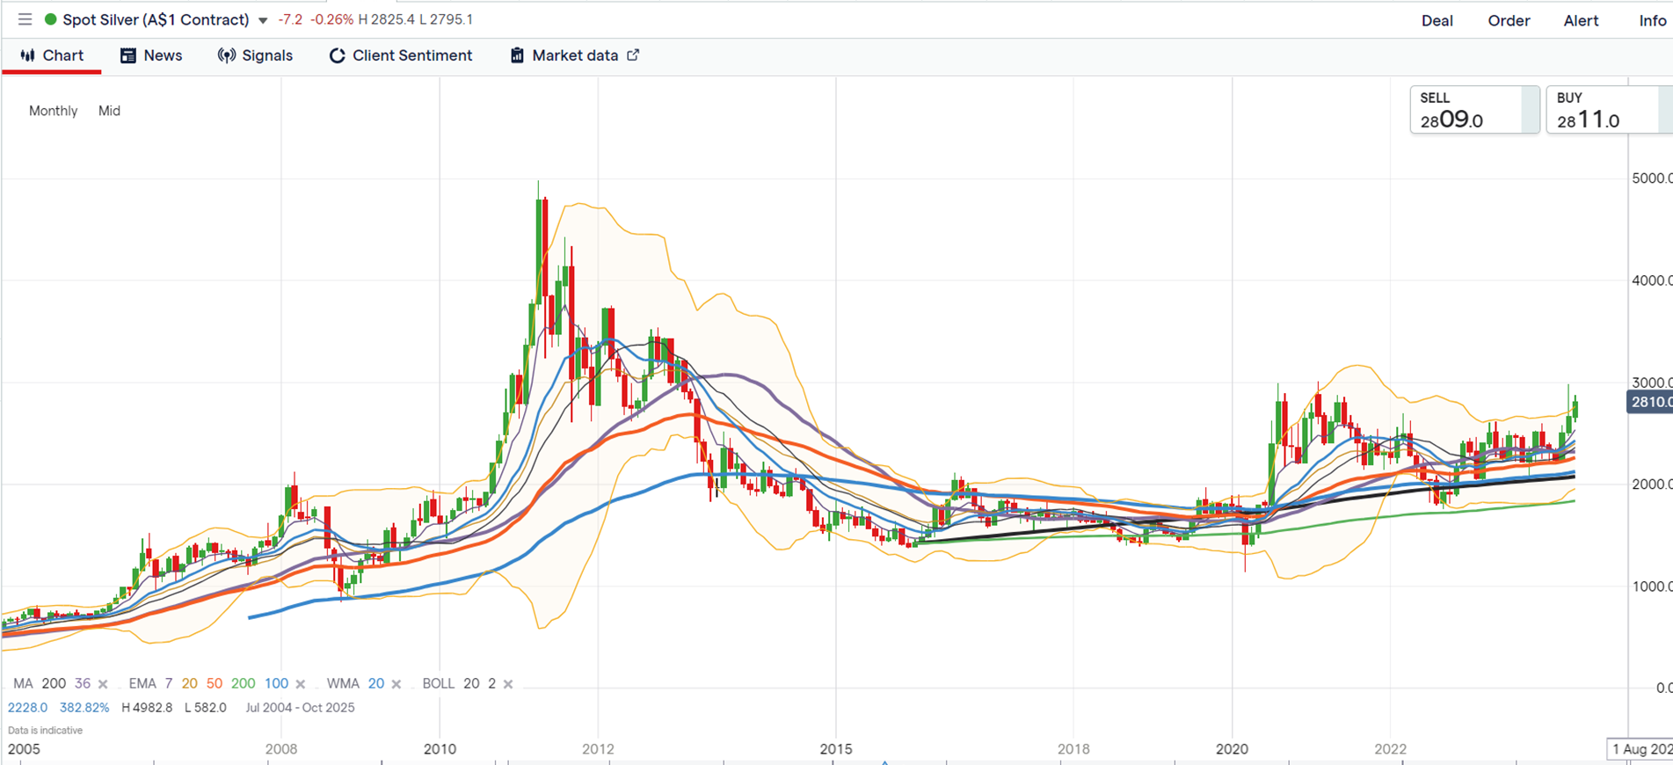Click the 2228.0 value readout
1673x765 pixels.
pos(28,707)
